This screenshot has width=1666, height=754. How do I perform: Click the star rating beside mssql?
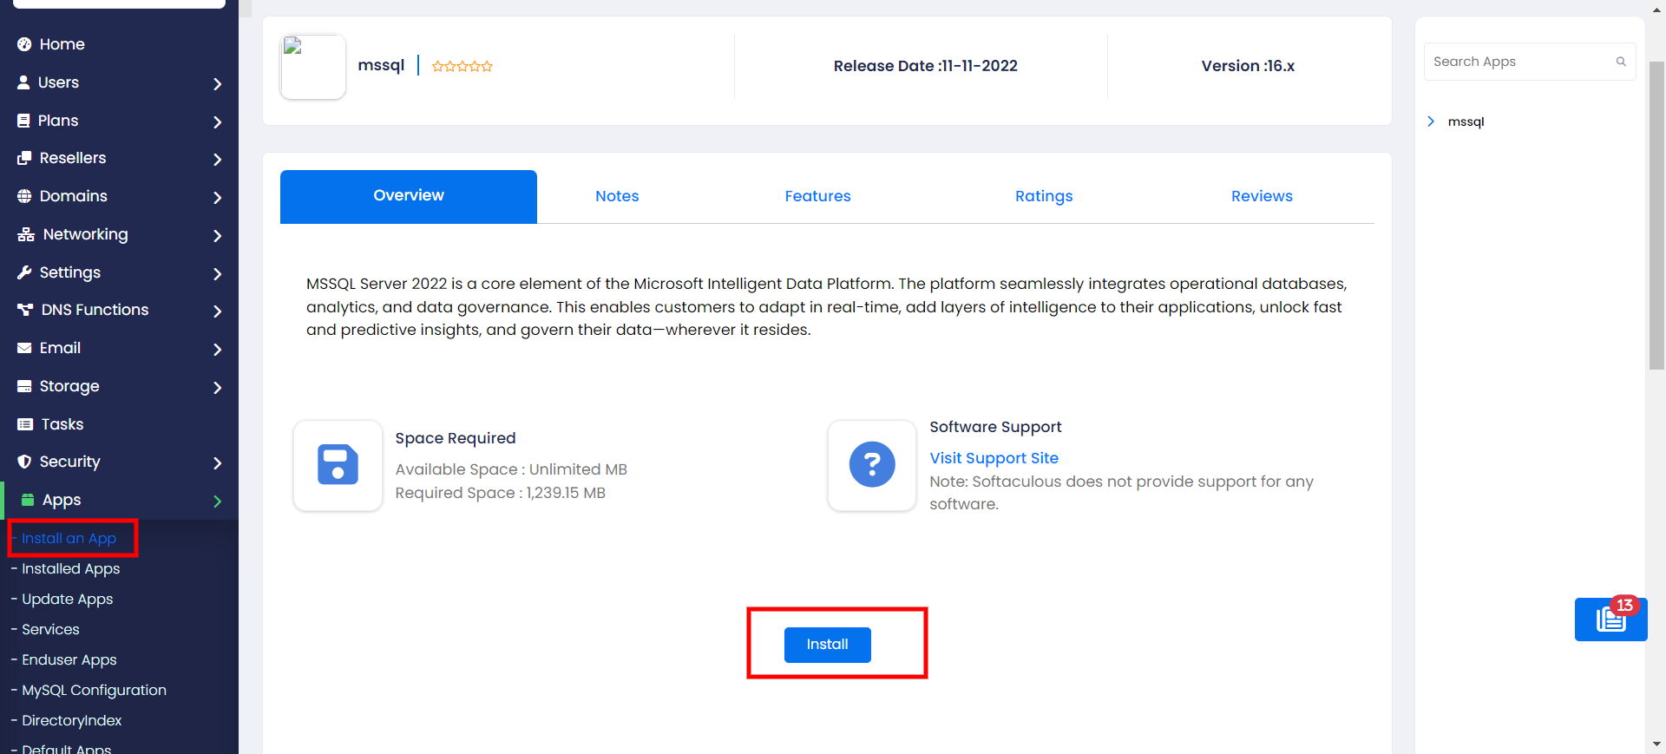tap(462, 66)
